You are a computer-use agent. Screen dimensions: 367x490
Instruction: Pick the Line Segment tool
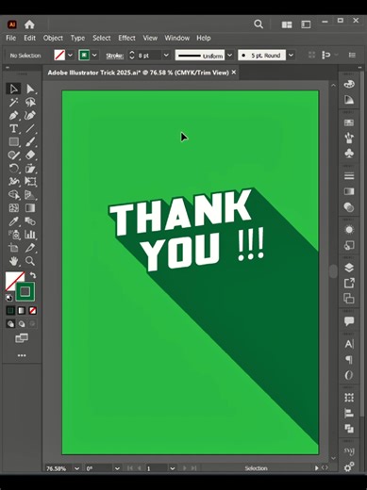pos(30,129)
